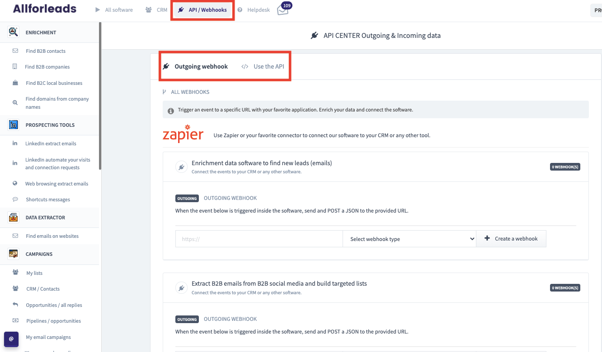Image resolution: width=602 pixels, height=352 pixels.
Task: Open CRM / Contacts in sidebar
Action: click(43, 289)
